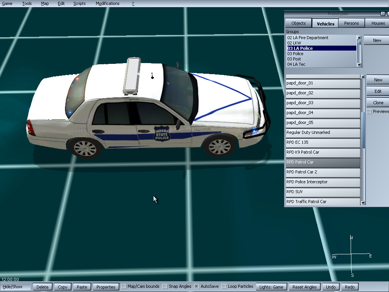Select group 04 LA Tec
Image resolution: width=389 pixels, height=292 pixels.
[x=321, y=64]
